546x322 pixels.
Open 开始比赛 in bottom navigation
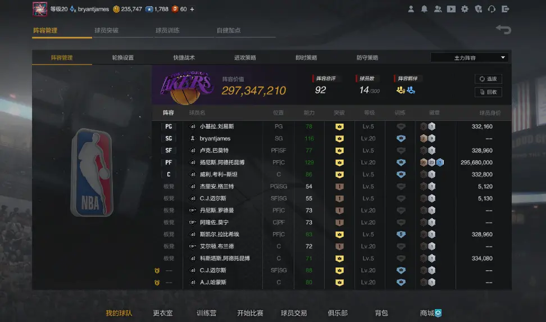pyautogui.click(x=250, y=313)
